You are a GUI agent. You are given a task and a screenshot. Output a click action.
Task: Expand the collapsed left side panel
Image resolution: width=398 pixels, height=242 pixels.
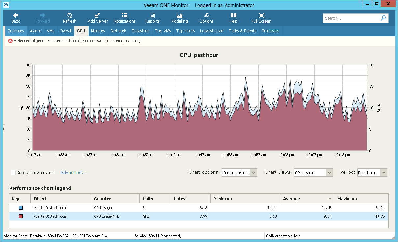tap(4, 129)
